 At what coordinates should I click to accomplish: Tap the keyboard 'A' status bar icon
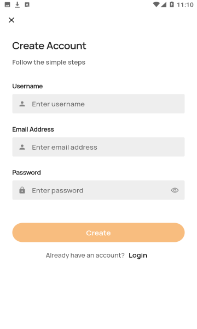[27, 4]
